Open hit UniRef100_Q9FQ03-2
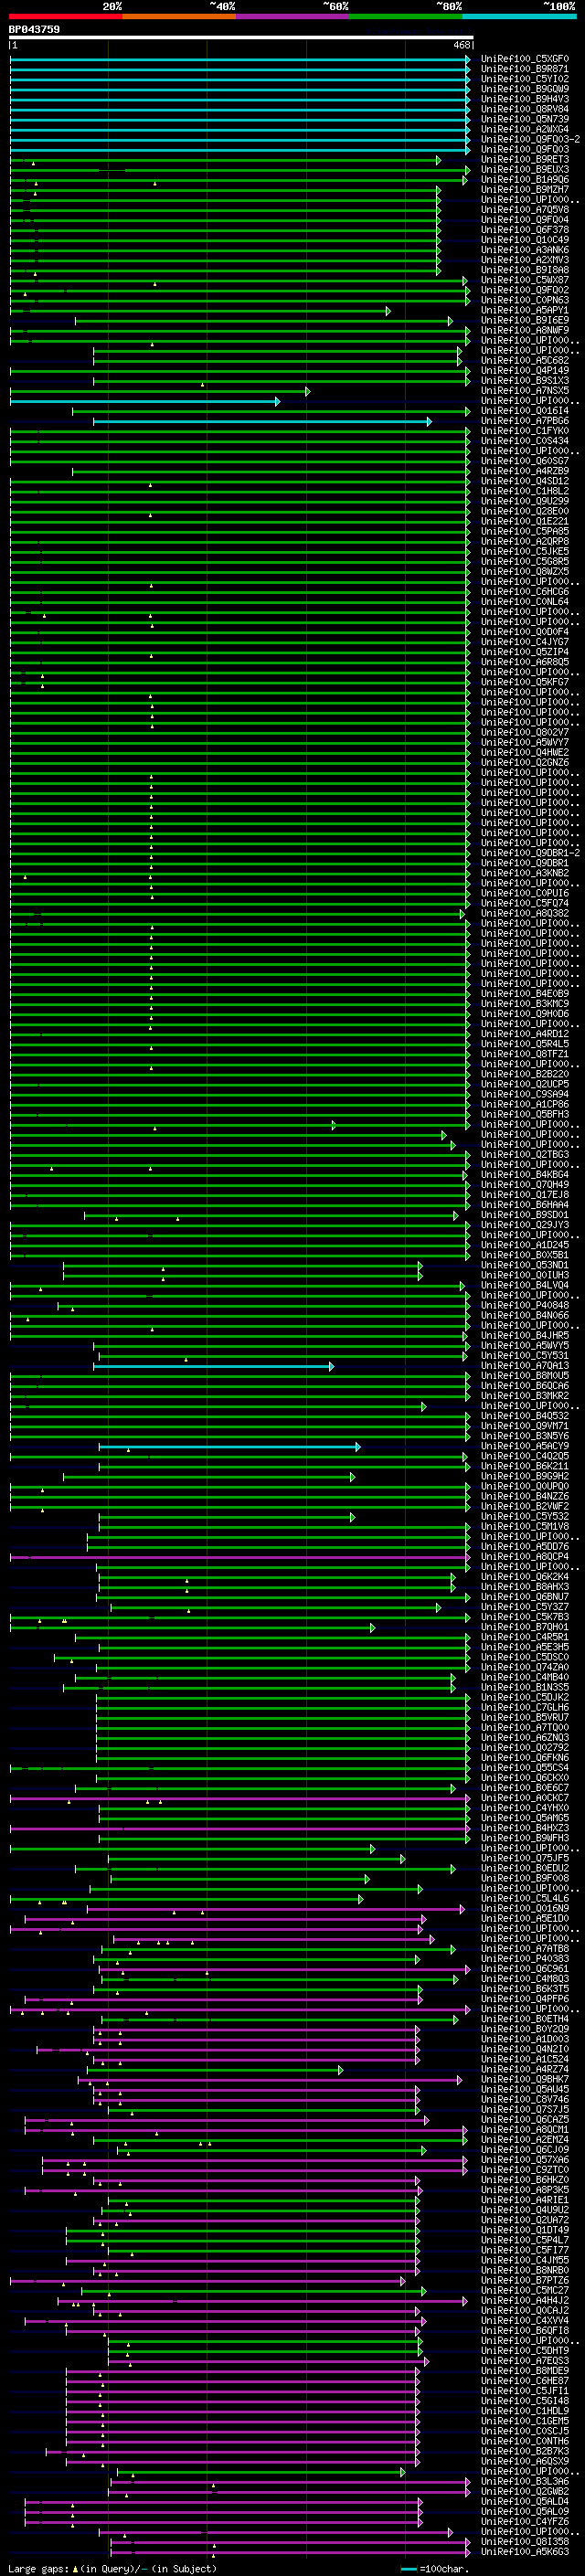Image resolution: width=585 pixels, height=2576 pixels. tap(530, 139)
